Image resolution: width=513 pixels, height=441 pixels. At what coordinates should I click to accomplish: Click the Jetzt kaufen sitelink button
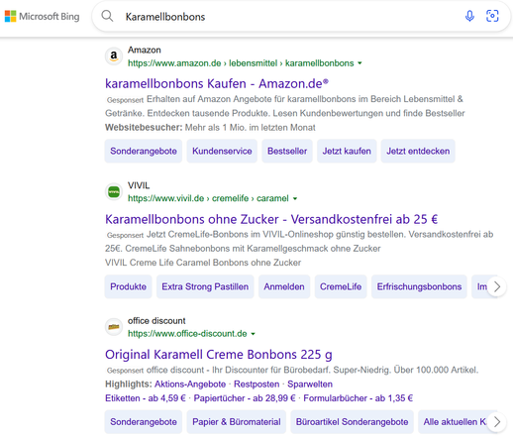tap(347, 151)
